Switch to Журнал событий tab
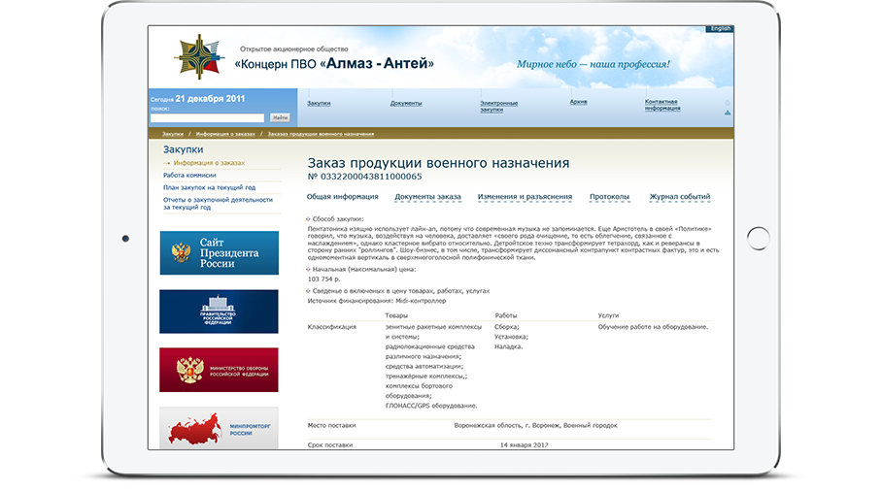Image resolution: width=882 pixels, height=492 pixels. pyautogui.click(x=680, y=197)
